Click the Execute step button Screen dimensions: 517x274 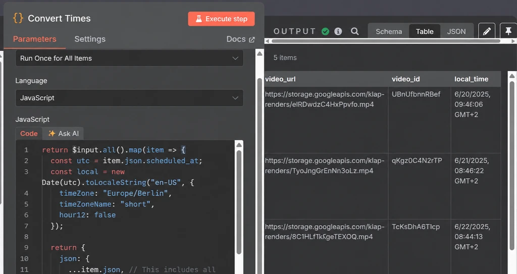(x=221, y=19)
